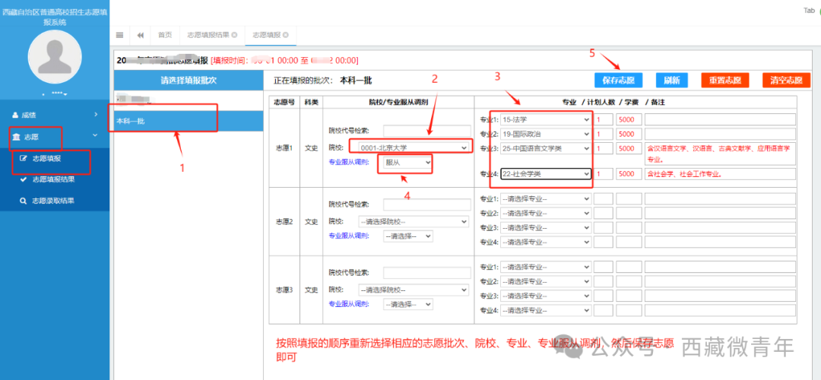Open the 成绩 sidebar menu

tap(55, 114)
